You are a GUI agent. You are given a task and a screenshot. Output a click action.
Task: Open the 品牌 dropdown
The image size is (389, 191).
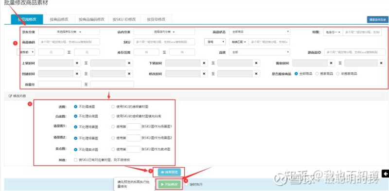pos(260,52)
